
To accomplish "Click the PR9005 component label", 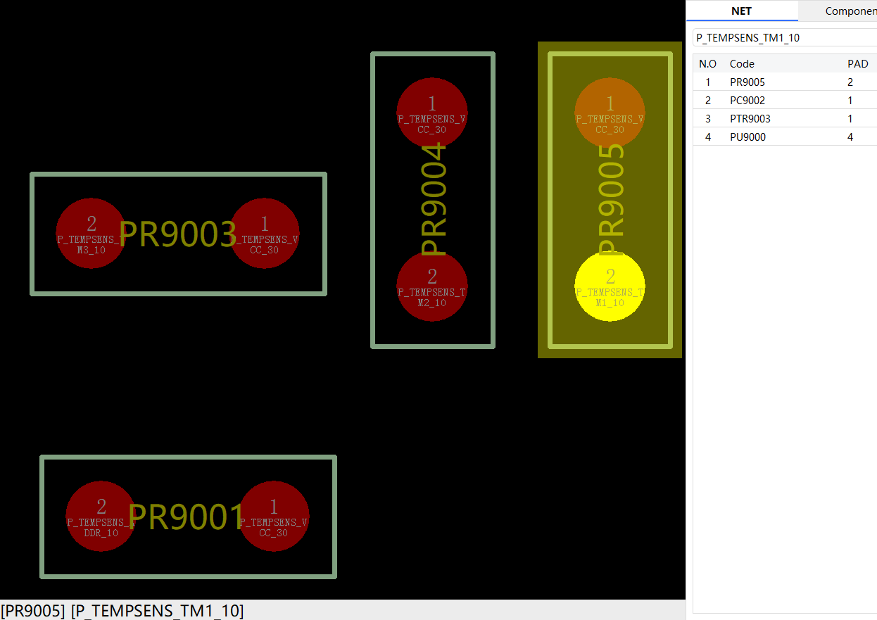I will point(611,199).
